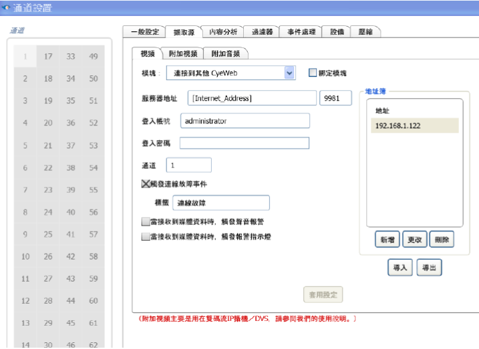The height and width of the screenshot is (349, 479).
Task: Click the 導出 button
Action: [x=429, y=268]
